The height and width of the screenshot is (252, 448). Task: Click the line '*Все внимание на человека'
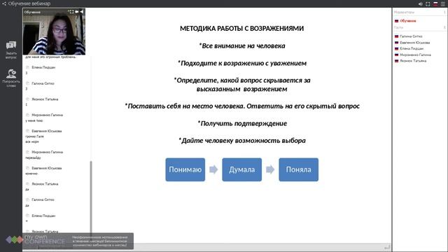click(242, 45)
